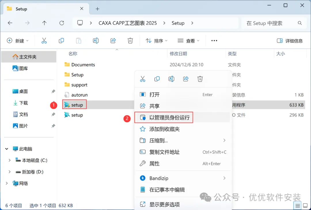
Task: Go back with the left arrow button
Action: coord(10,23)
